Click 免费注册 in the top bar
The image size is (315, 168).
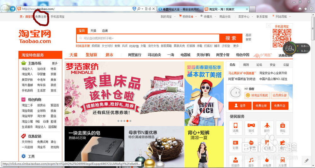(x=41, y=17)
